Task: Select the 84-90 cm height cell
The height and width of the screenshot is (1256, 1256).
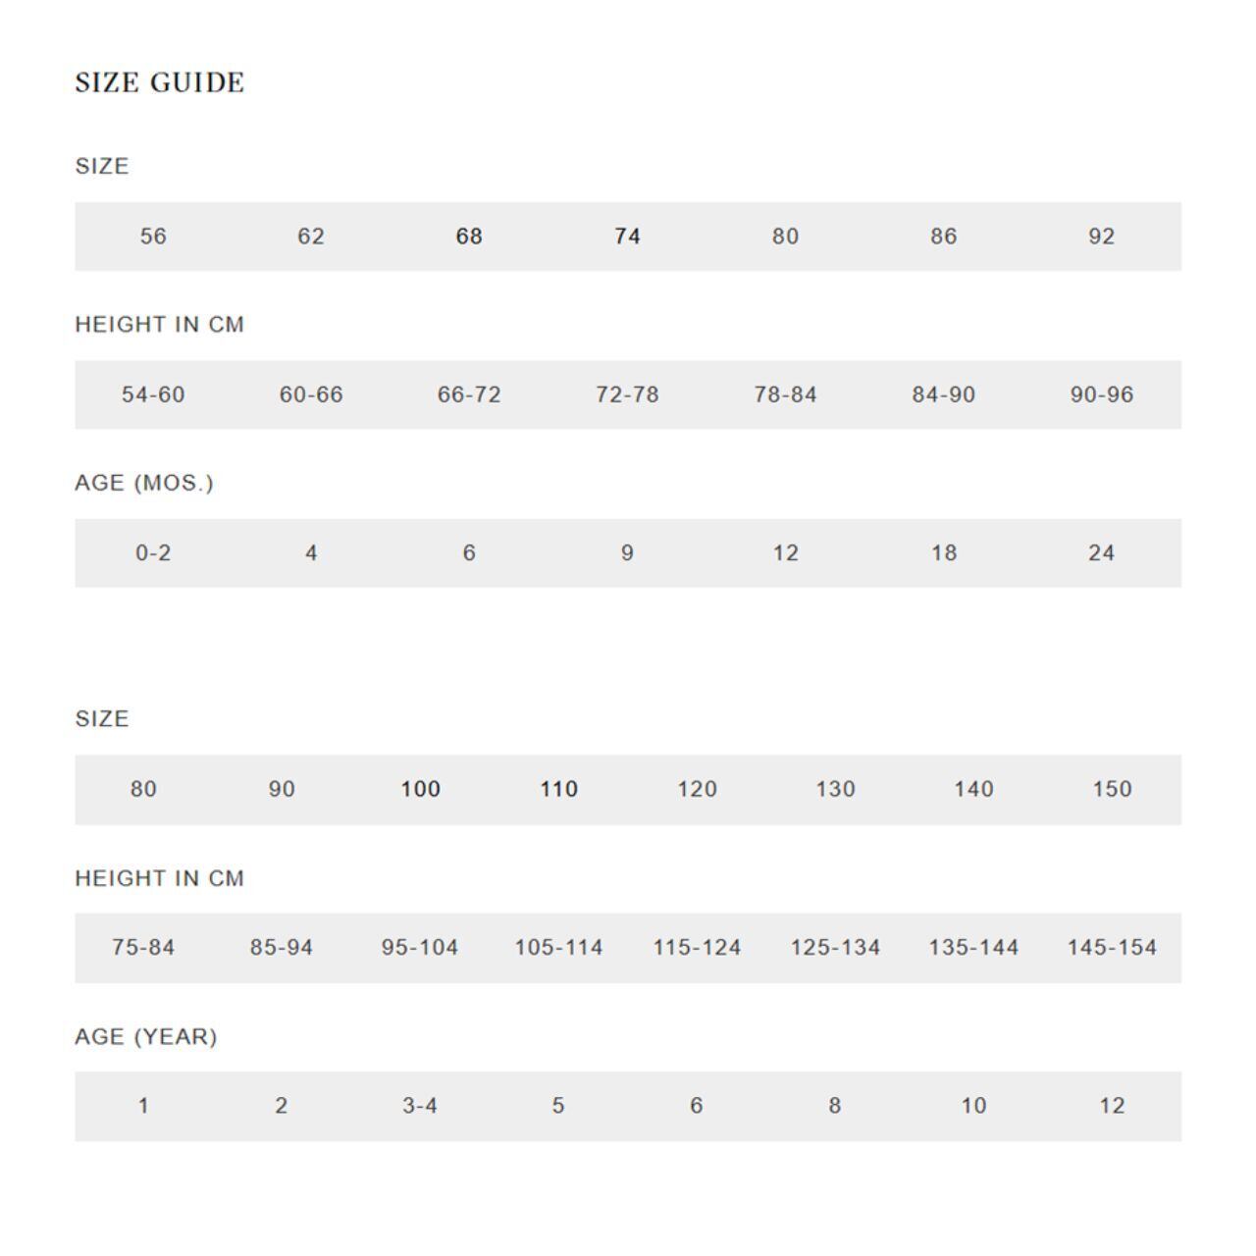Action: (x=943, y=394)
